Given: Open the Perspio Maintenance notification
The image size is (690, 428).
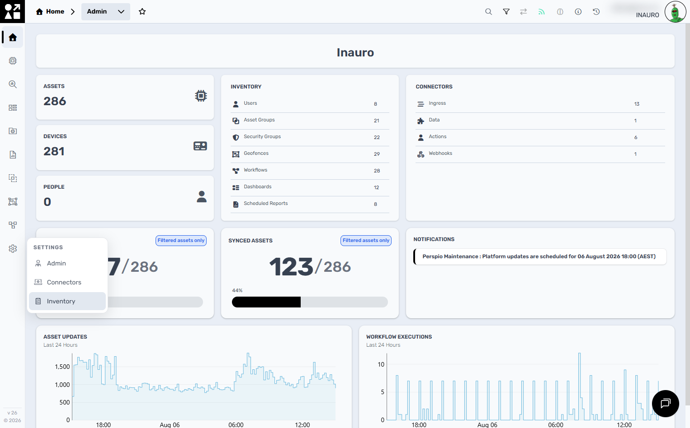Looking at the screenshot, I should tap(540, 256).
